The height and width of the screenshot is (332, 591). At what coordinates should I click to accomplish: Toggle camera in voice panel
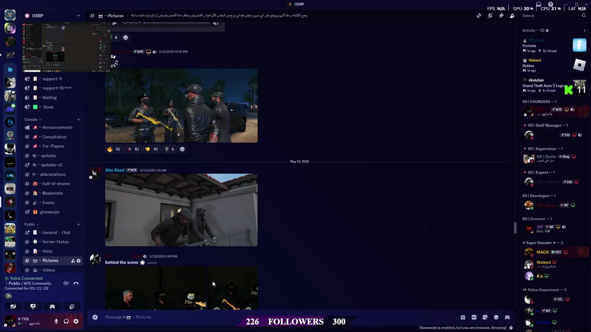(13, 306)
